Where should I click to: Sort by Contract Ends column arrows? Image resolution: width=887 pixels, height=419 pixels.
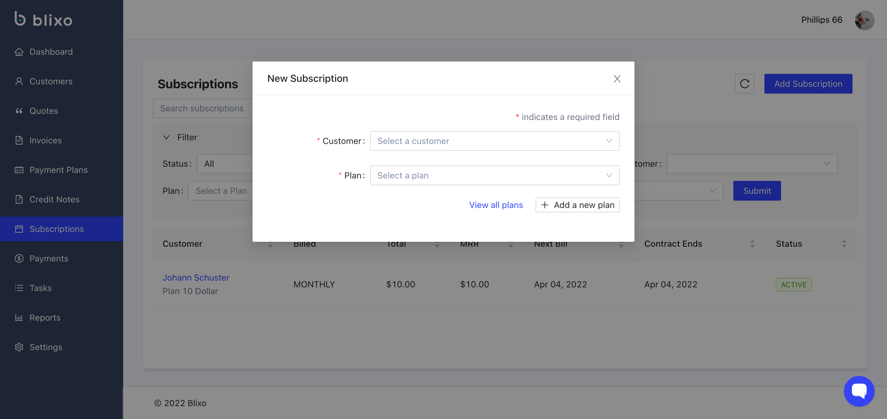click(752, 244)
